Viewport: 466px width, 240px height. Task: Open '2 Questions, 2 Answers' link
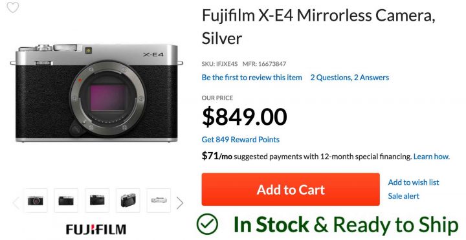(349, 78)
